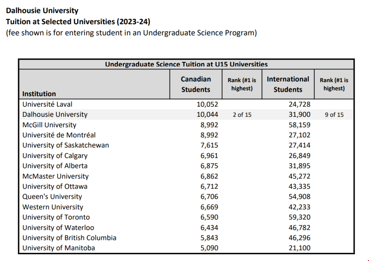Click University of Calgary's Canadian tuition 6,961
369x261 pixels.
(x=209, y=156)
